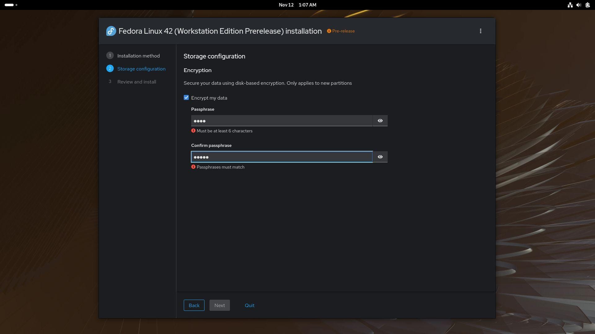Viewport: 595px width, 334px height.
Task: Click the Fedora logo icon
Action: click(x=111, y=31)
